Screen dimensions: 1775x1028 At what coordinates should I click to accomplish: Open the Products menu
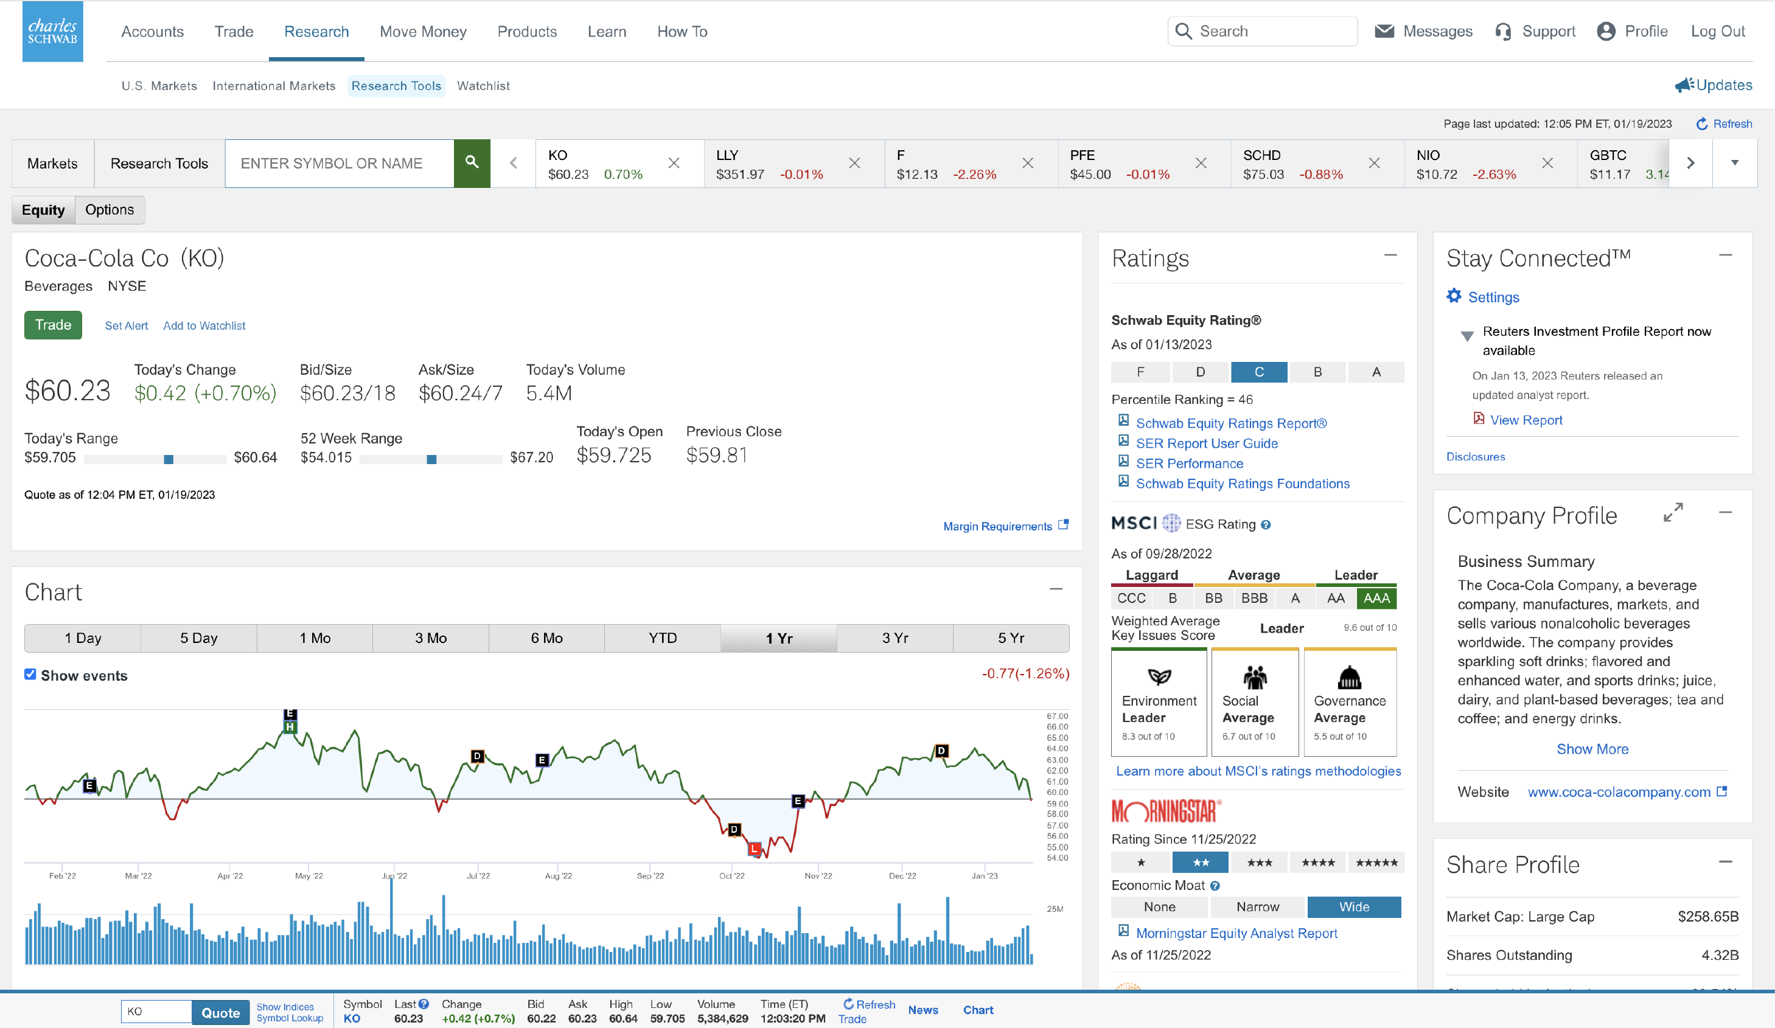(527, 32)
